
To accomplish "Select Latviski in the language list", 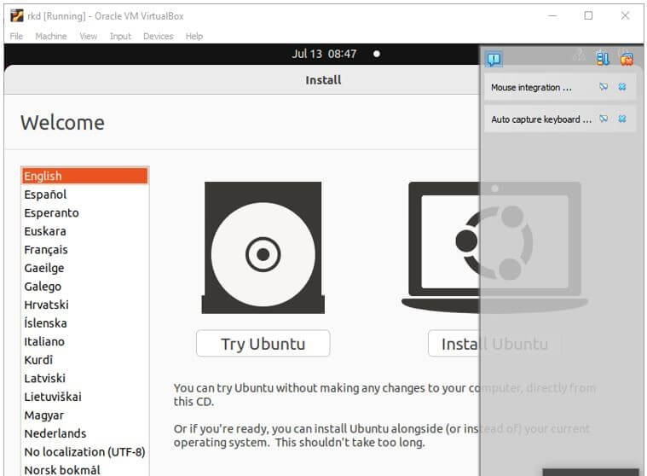I will pos(84,378).
